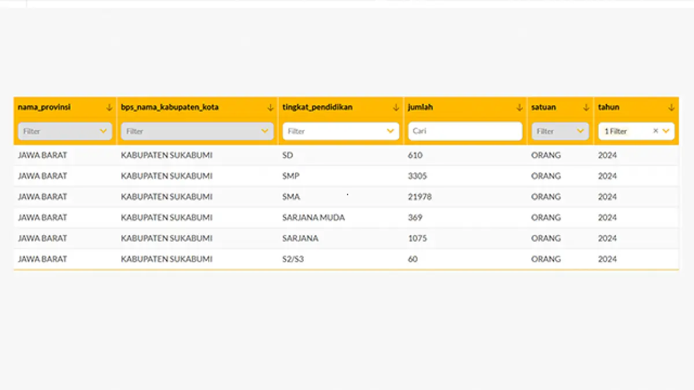Viewport: 694px width, 390px height.
Task: Click the 21978 jumlah value
Action: pyautogui.click(x=419, y=197)
